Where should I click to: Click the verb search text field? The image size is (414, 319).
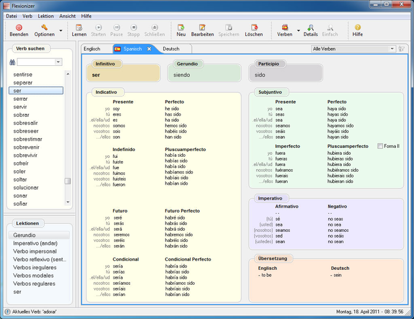(x=36, y=62)
